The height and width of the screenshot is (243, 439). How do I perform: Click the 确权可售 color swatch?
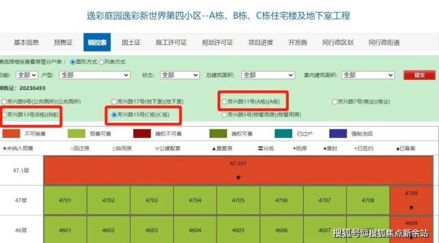(x=218, y=134)
